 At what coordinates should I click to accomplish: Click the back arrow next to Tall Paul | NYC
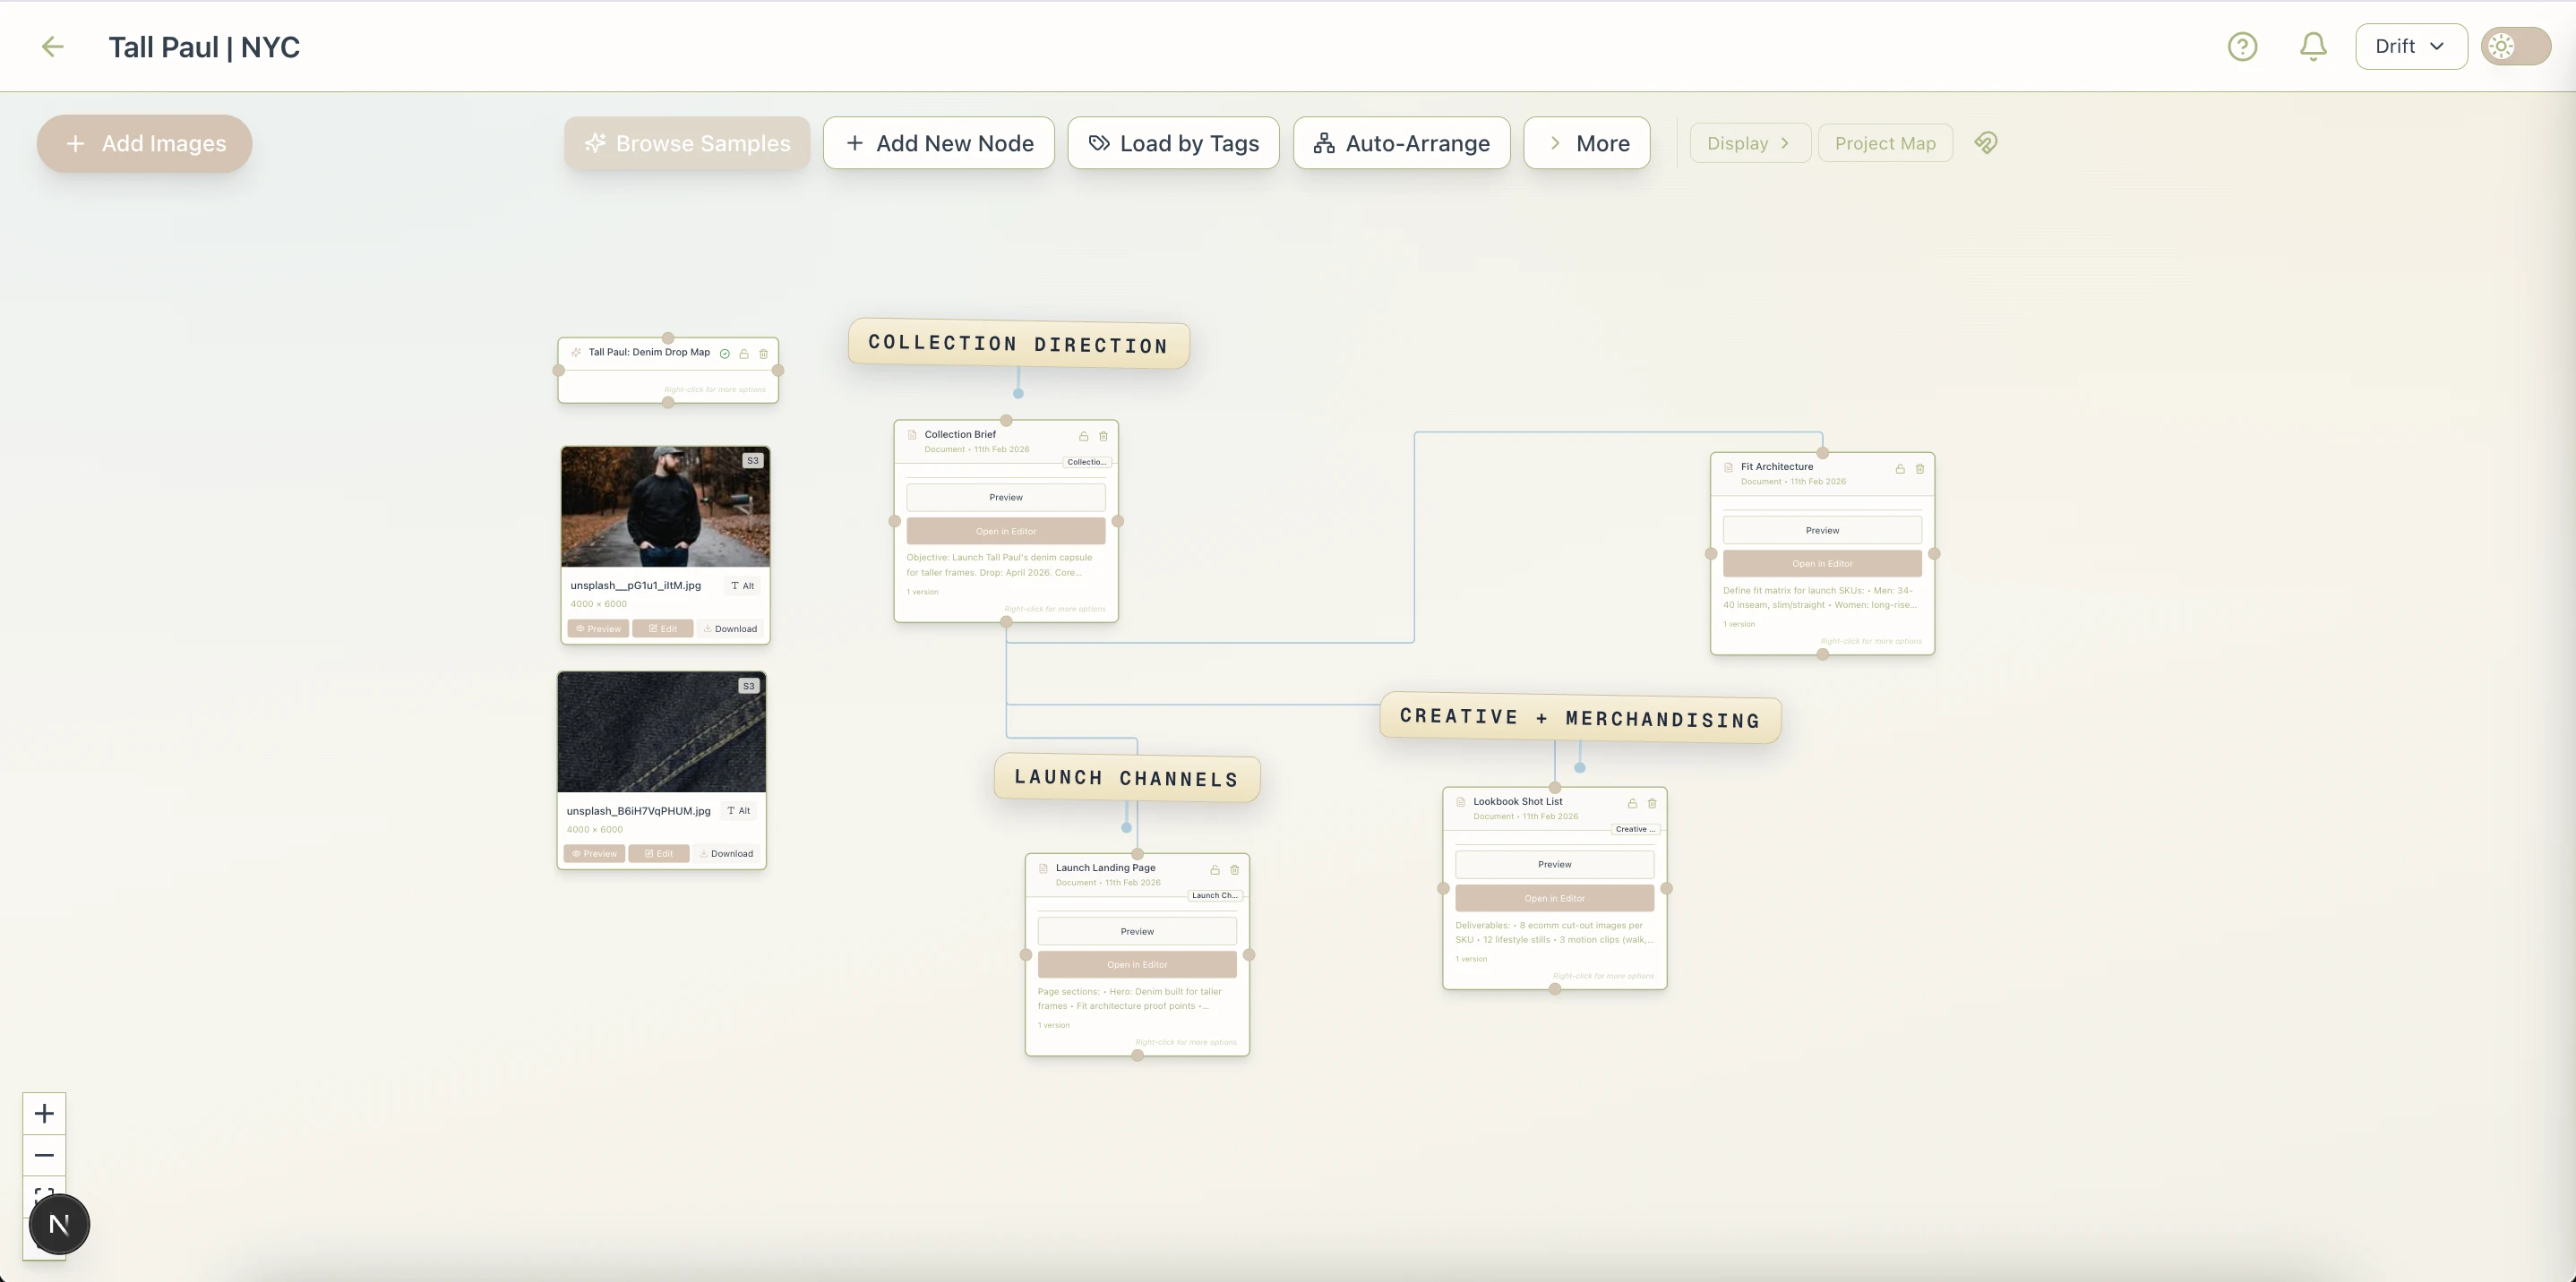point(52,47)
